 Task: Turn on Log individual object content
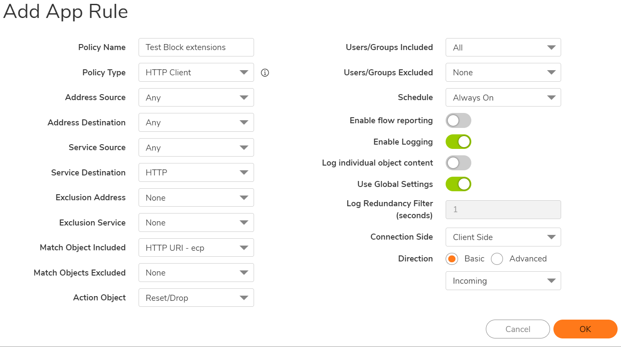(458, 163)
